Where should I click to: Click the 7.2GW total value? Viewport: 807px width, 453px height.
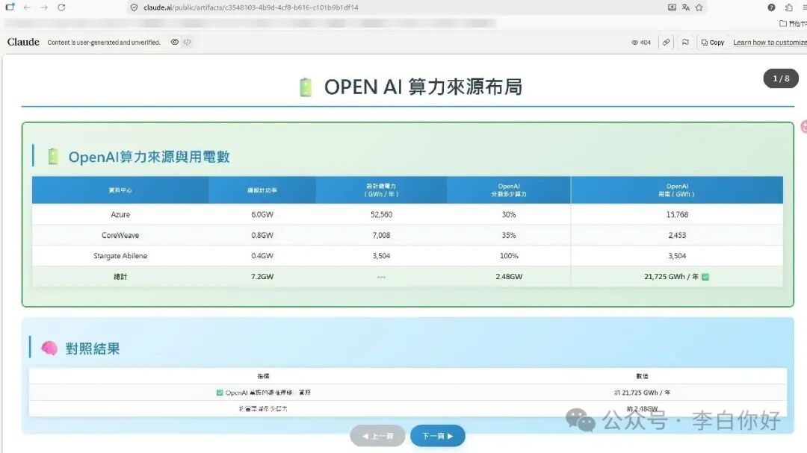coord(262,277)
